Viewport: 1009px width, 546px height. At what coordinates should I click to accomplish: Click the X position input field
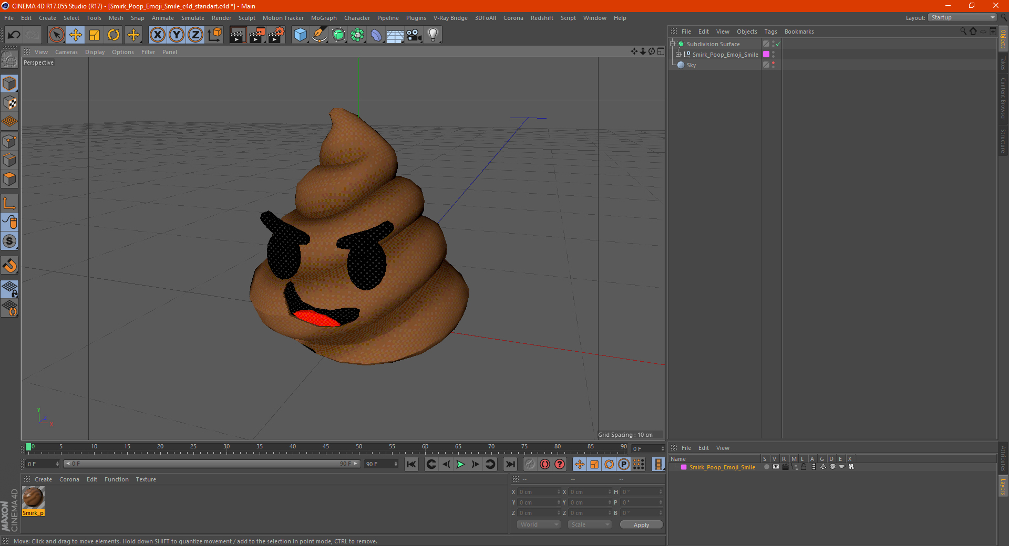click(x=539, y=492)
